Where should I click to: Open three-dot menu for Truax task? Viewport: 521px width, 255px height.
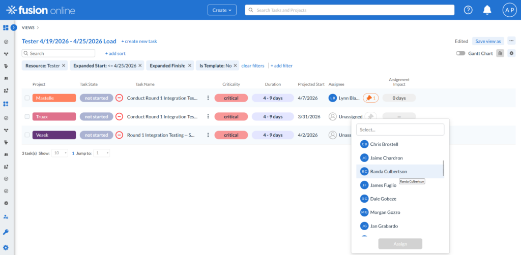(x=208, y=117)
